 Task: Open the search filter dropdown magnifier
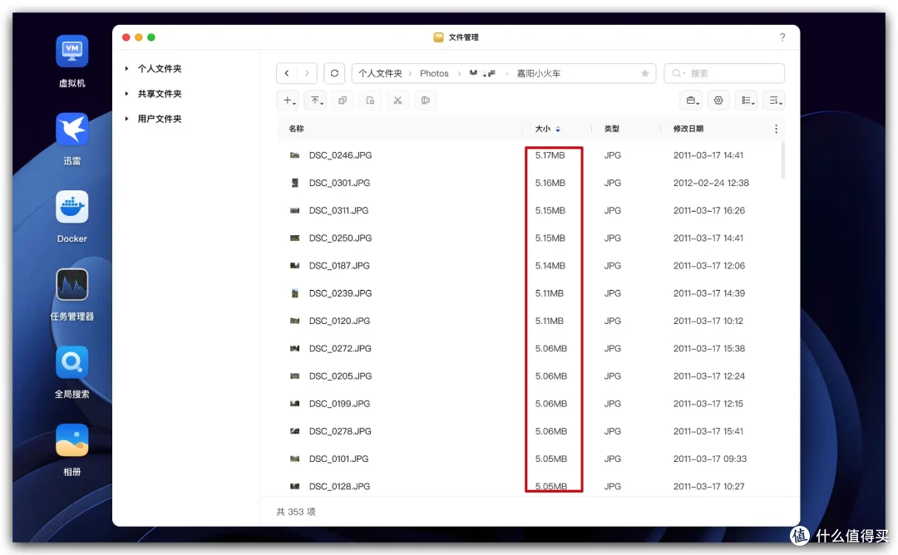coord(678,73)
